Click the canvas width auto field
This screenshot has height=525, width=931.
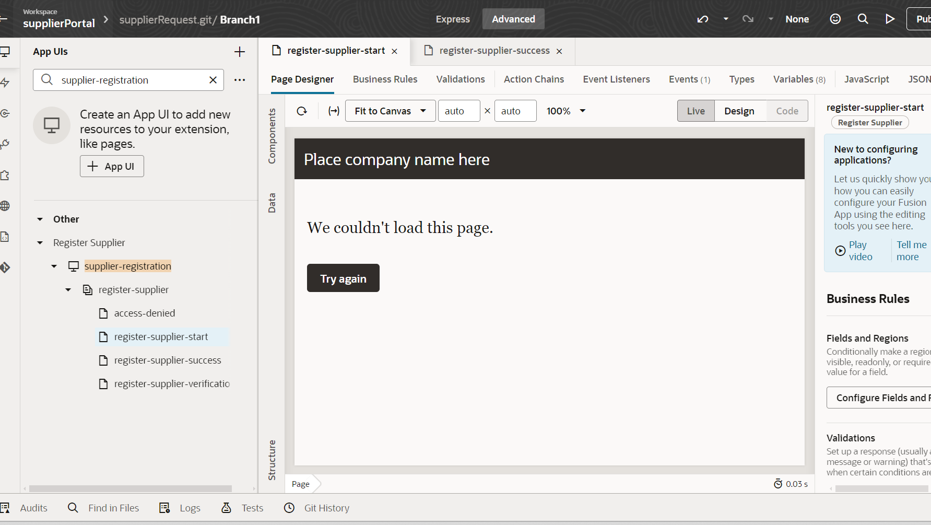pos(459,111)
